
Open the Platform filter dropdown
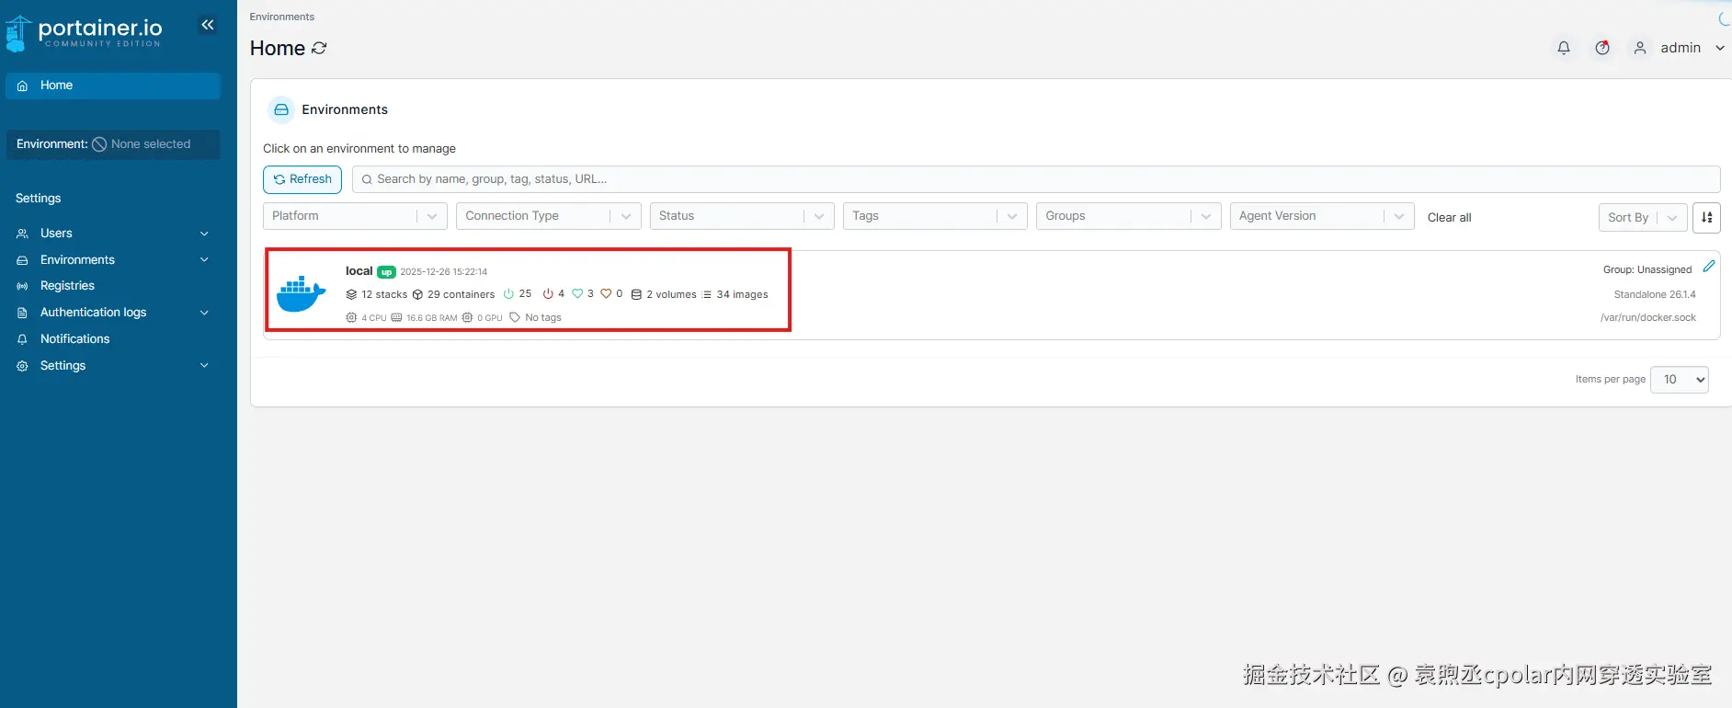pos(355,216)
